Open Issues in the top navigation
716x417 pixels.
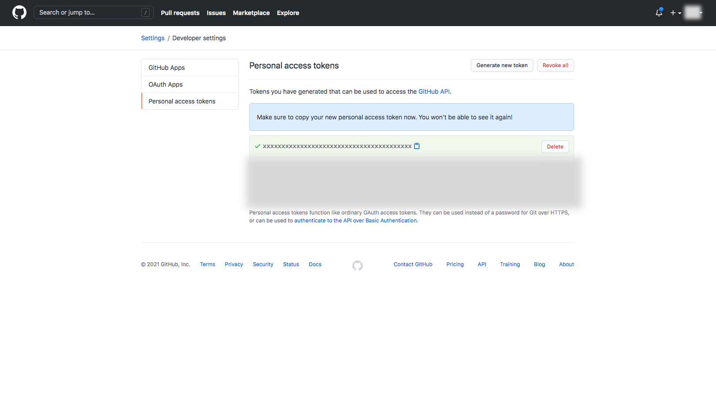pos(216,13)
